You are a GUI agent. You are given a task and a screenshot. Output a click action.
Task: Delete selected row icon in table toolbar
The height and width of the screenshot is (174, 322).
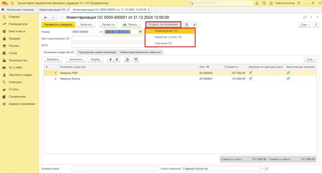click(128, 59)
